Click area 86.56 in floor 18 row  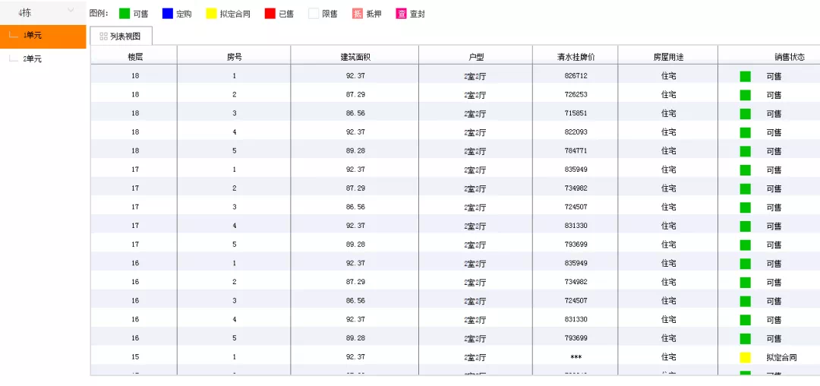click(x=355, y=113)
